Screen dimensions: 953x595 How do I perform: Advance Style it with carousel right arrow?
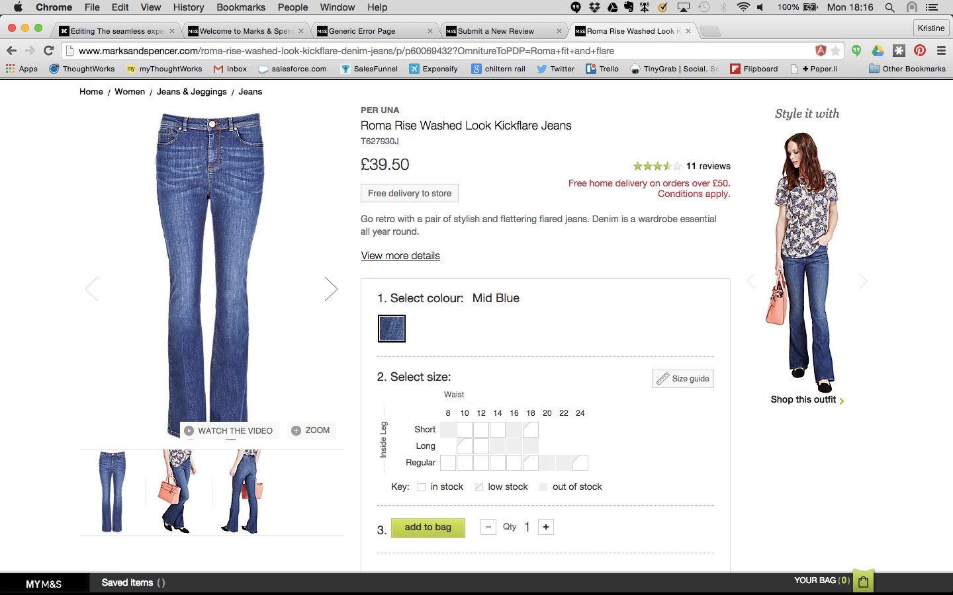[x=863, y=282]
